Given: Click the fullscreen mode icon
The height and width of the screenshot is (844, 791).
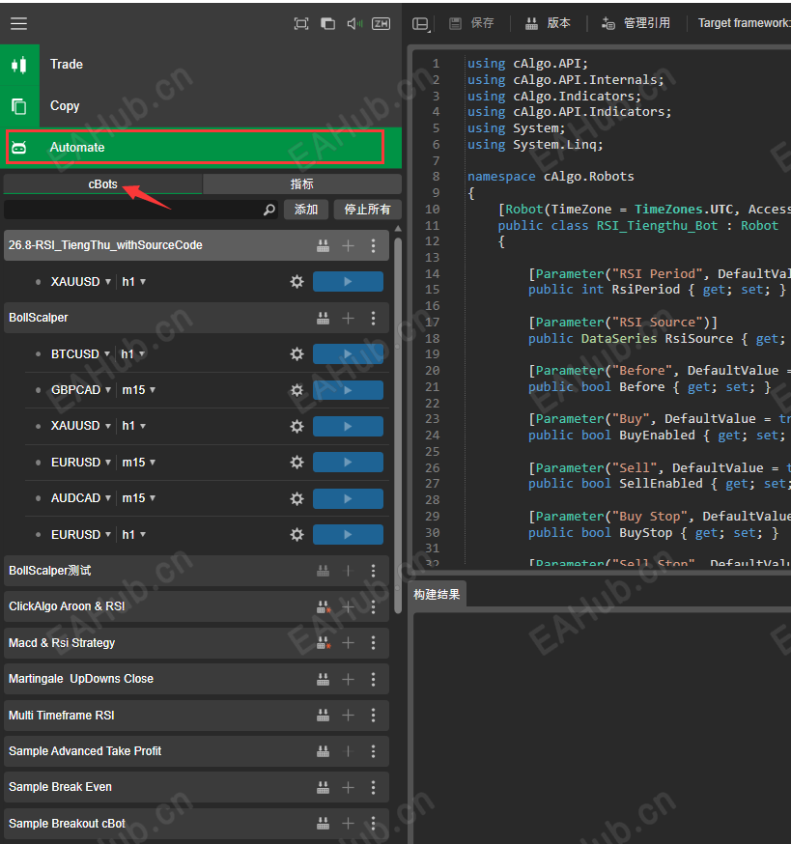Looking at the screenshot, I should (301, 24).
